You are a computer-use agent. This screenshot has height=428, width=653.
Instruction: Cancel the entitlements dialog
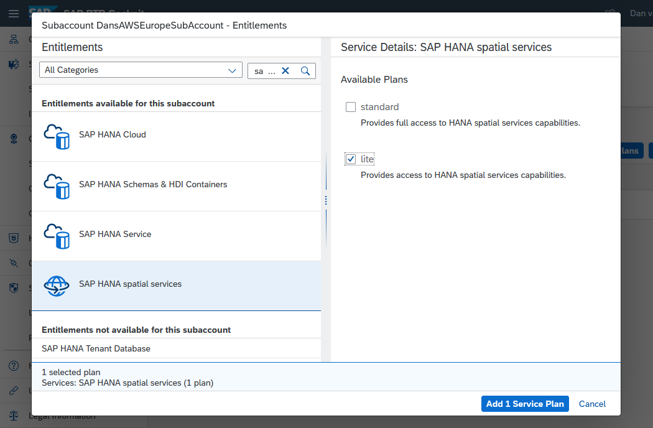(592, 404)
